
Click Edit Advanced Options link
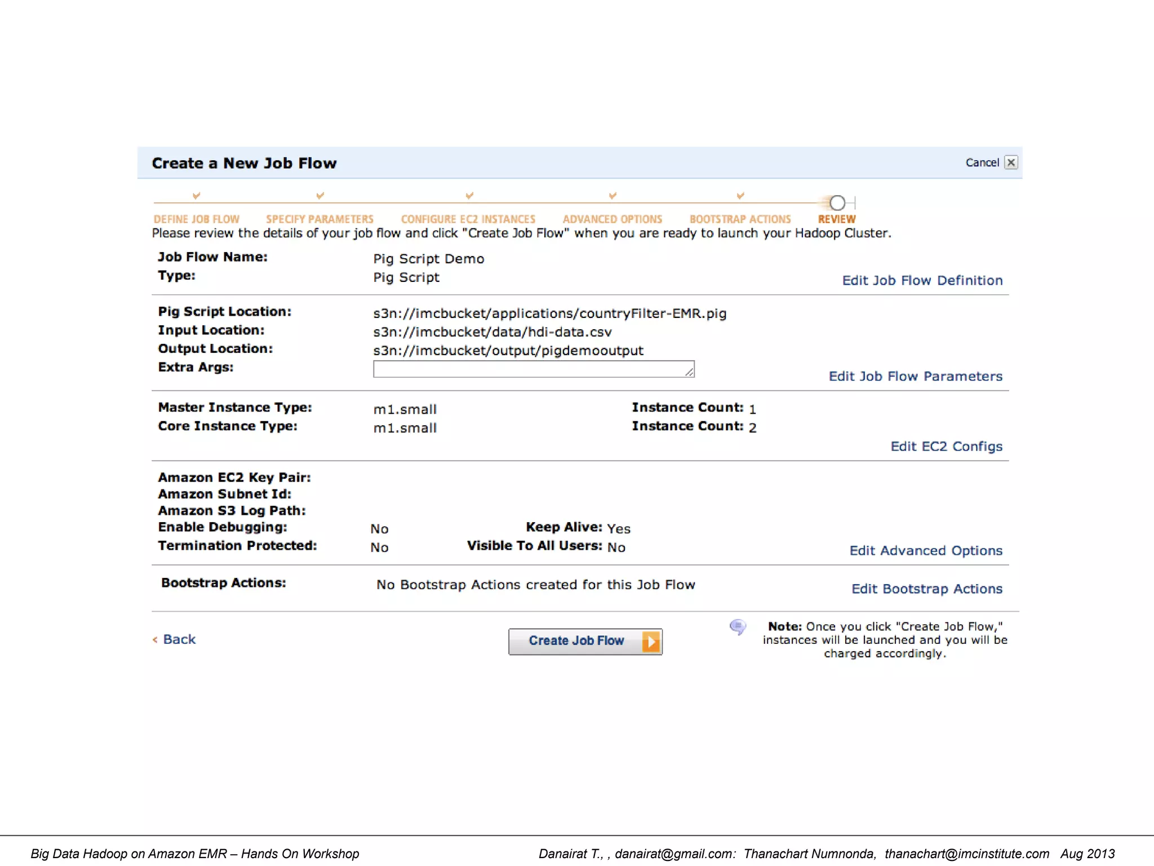[925, 550]
